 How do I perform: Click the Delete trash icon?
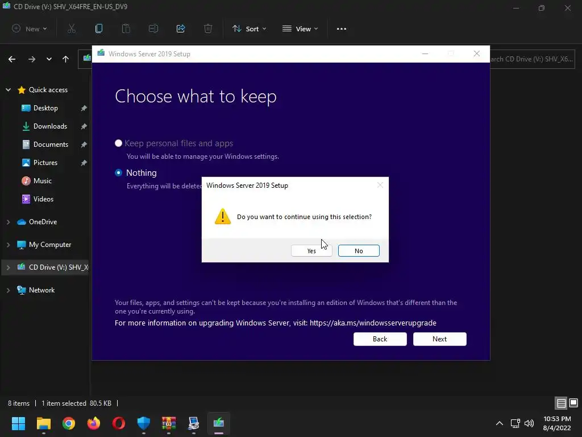click(x=208, y=28)
